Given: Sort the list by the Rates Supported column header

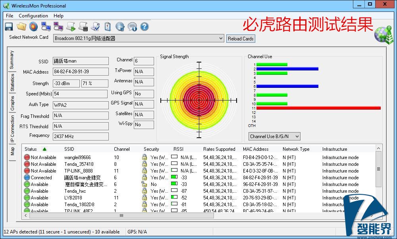Looking at the screenshot, I should point(219,149).
